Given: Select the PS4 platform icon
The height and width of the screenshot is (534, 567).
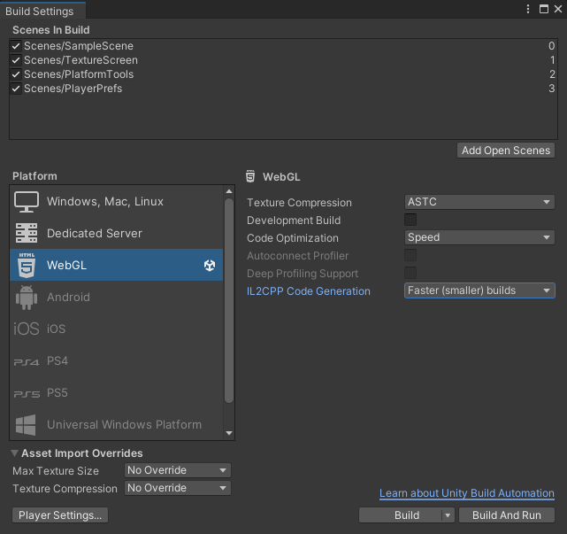Looking at the screenshot, I should [x=27, y=361].
